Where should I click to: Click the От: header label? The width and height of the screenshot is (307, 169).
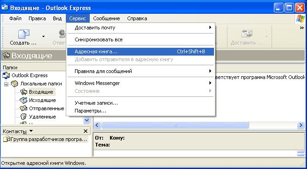pos(99,138)
